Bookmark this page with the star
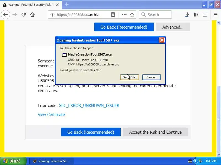This screenshot has height=165, width=221. [x=132, y=15]
